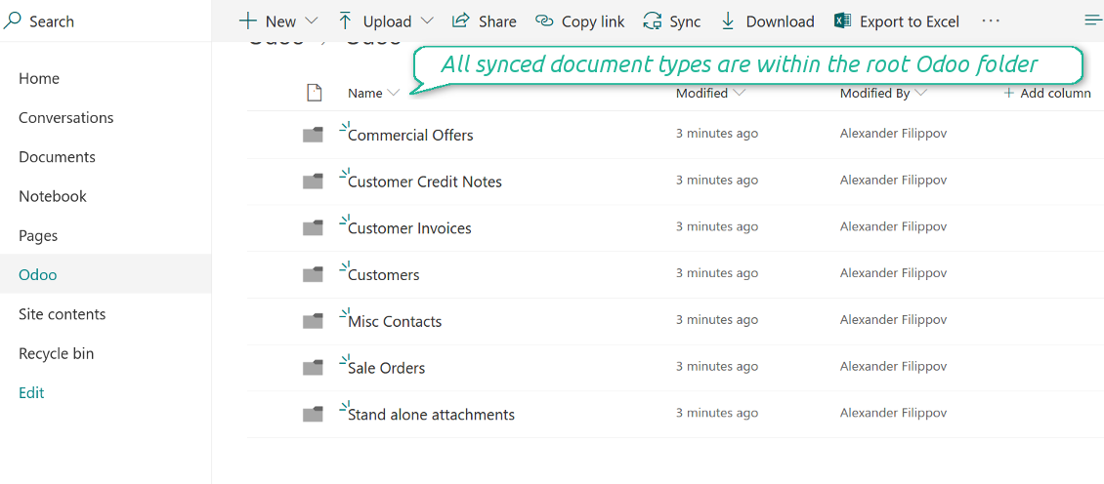Open the Customer Invoices folder

[x=409, y=228]
